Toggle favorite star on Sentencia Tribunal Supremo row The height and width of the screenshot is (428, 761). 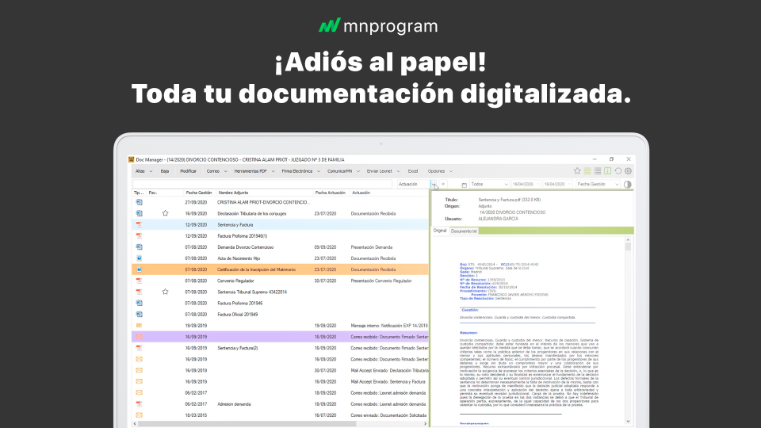165,292
